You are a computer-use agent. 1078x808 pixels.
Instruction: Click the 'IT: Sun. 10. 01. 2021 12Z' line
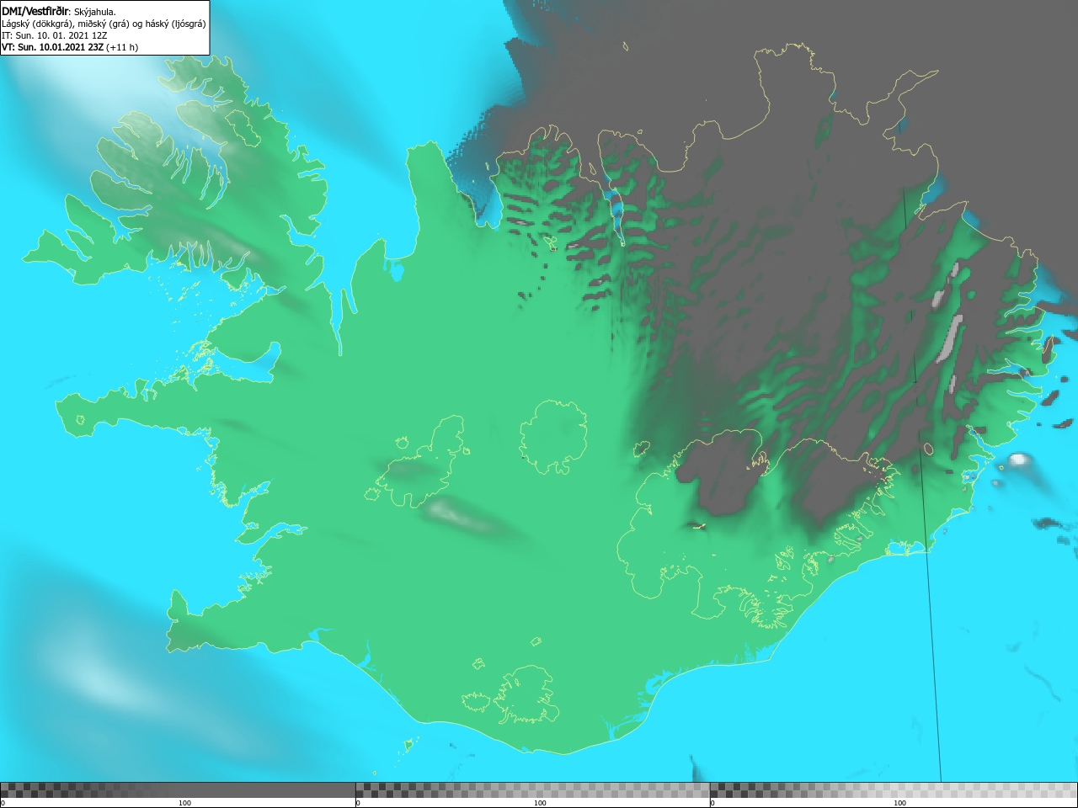click(x=55, y=35)
